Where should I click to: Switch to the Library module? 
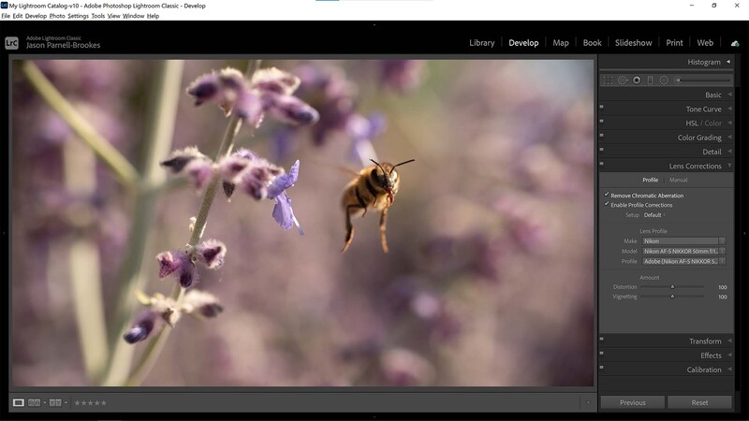pos(481,43)
